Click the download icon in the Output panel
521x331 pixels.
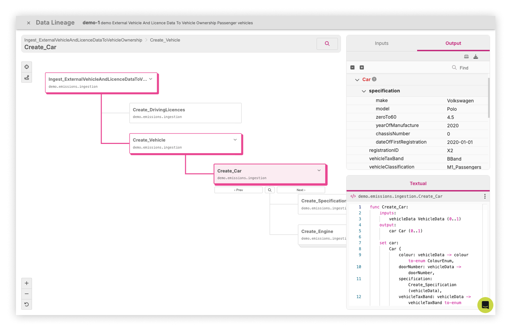(x=476, y=56)
